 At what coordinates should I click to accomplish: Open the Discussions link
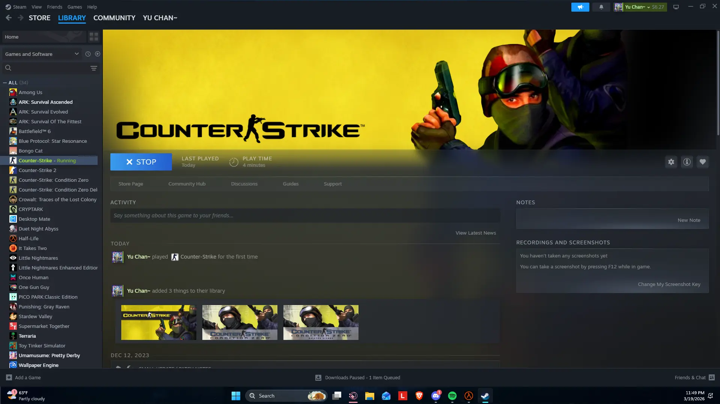point(244,184)
